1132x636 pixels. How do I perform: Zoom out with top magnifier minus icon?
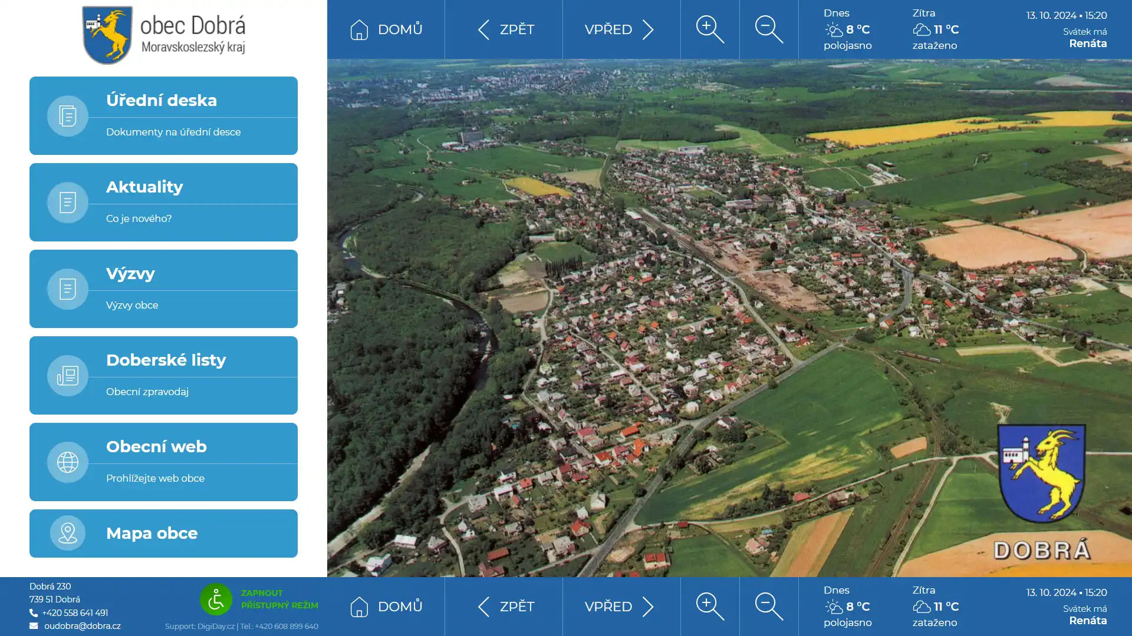point(769,29)
